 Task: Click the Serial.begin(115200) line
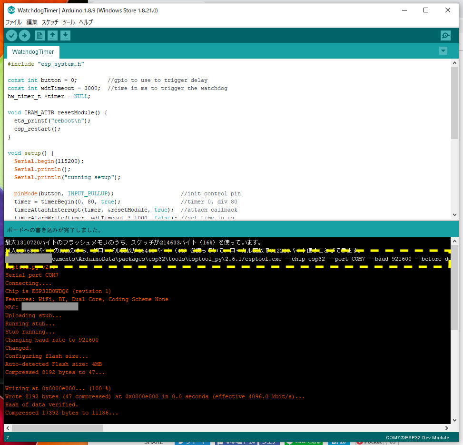(x=49, y=162)
